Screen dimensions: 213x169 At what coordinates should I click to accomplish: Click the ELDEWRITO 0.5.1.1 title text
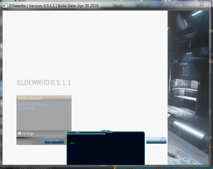[x=44, y=83]
